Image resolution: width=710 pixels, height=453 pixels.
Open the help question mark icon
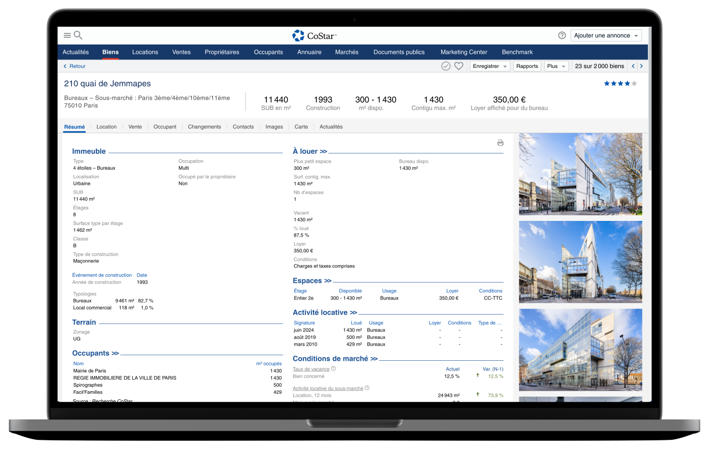pyautogui.click(x=562, y=35)
